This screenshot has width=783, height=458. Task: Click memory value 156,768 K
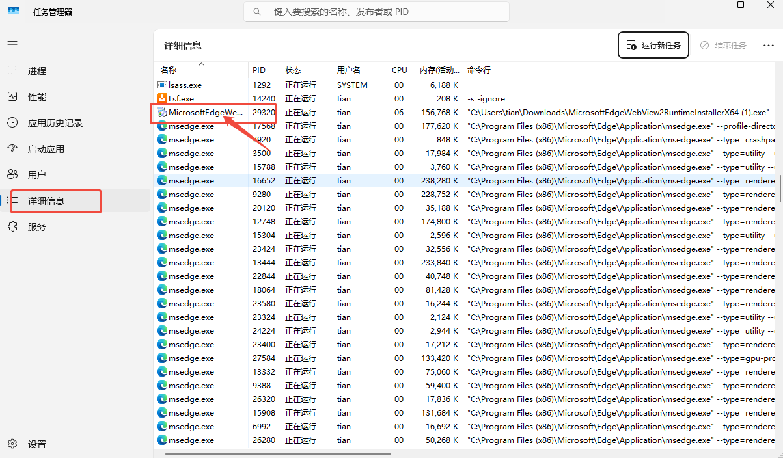[x=440, y=112]
